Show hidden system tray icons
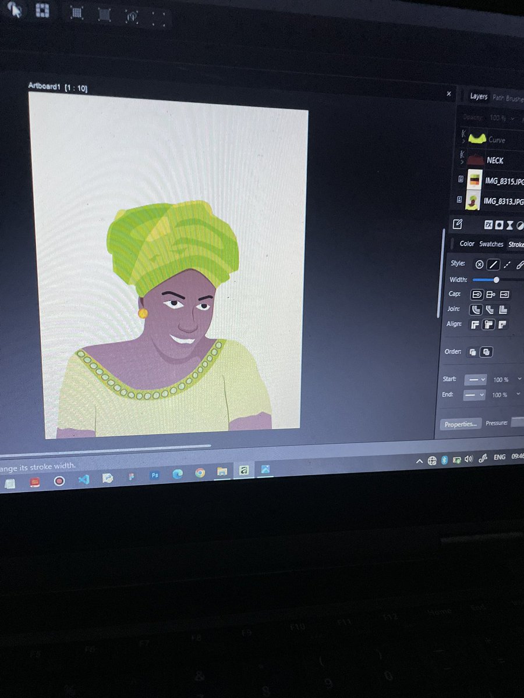This screenshot has height=698, width=524. coord(419,461)
